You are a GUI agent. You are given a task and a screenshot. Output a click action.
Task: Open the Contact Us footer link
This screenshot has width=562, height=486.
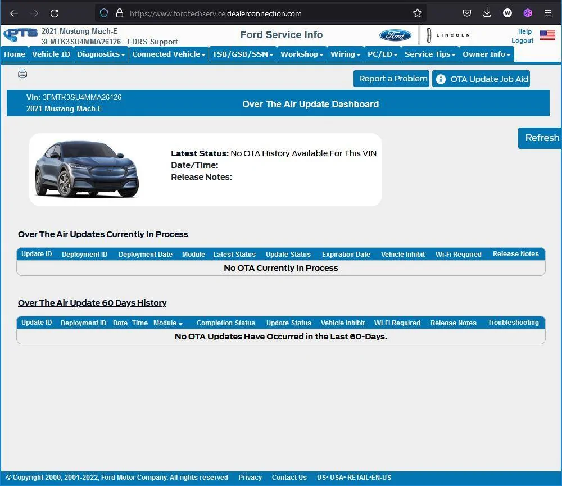click(289, 478)
